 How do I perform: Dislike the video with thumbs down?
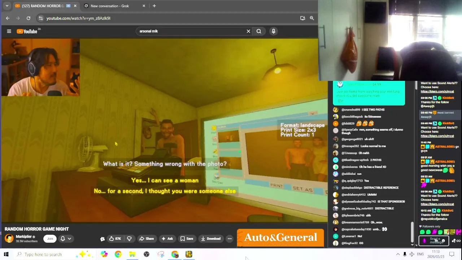[x=129, y=238]
